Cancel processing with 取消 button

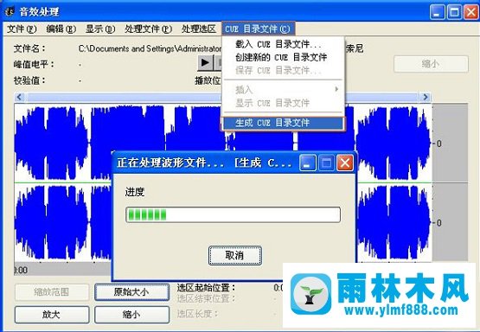234,255
